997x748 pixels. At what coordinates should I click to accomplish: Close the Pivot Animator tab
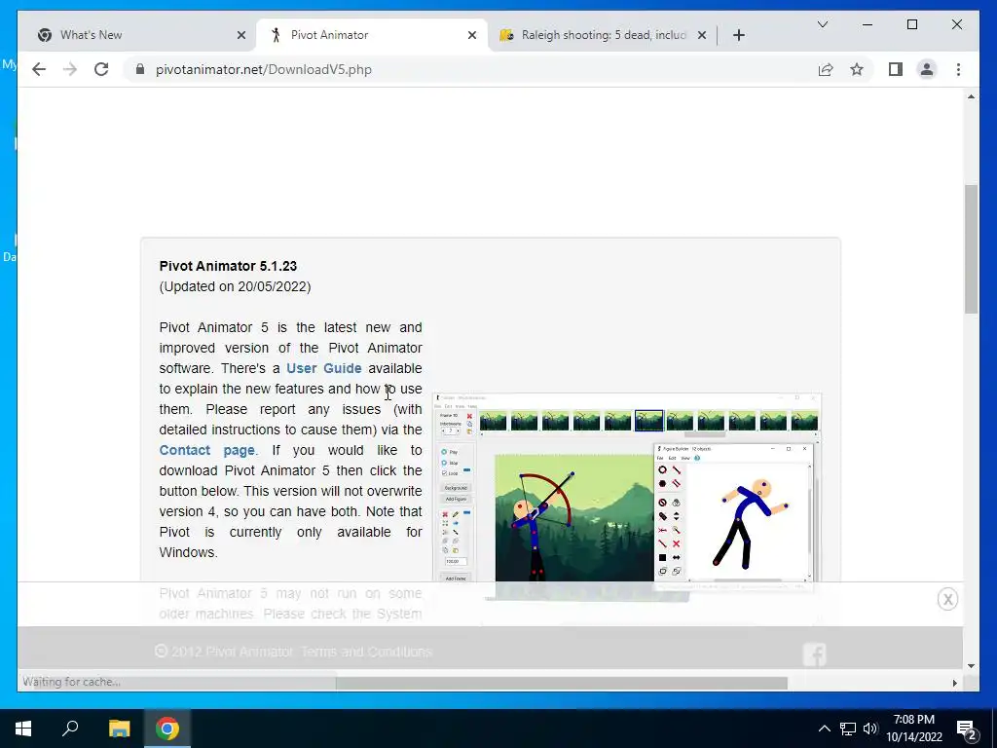(472, 35)
